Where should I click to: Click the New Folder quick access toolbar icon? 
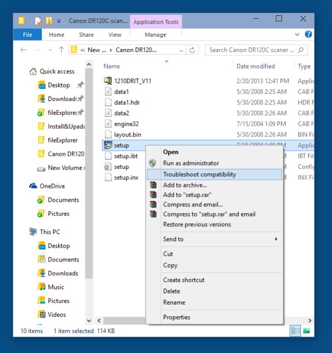tap(49, 21)
